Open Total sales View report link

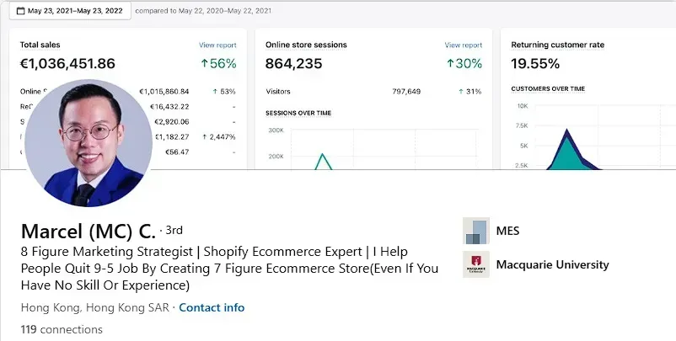click(217, 45)
